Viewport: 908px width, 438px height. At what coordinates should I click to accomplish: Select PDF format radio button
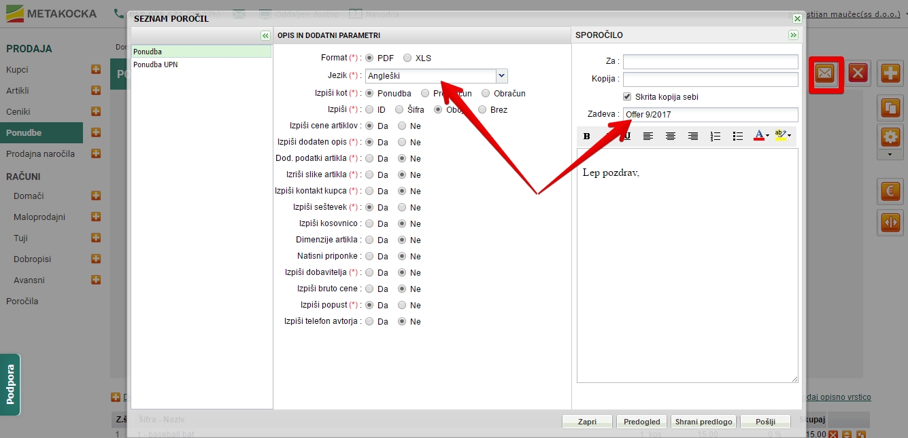(369, 58)
